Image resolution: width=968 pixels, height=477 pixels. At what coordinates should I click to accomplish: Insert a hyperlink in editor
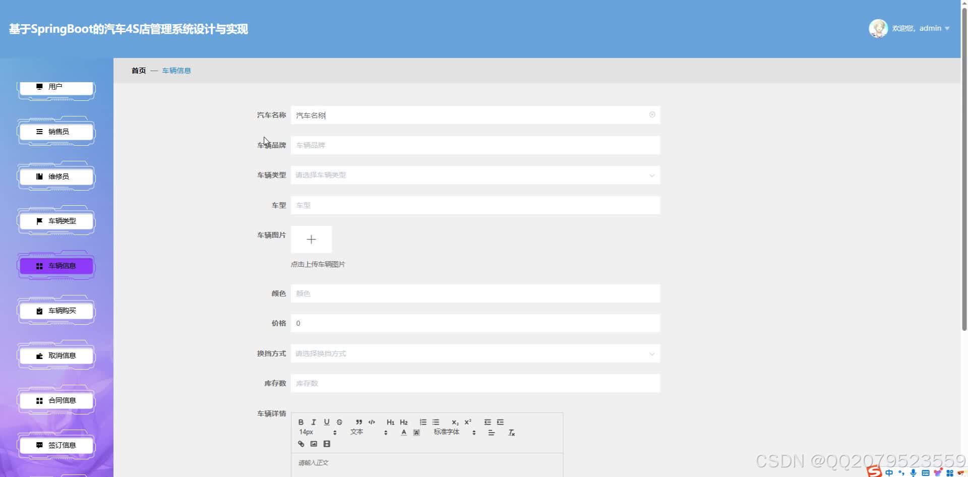[301, 444]
